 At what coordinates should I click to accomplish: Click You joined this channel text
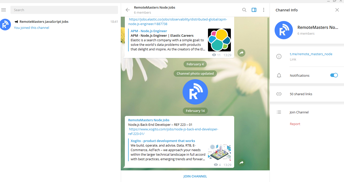tap(32, 28)
